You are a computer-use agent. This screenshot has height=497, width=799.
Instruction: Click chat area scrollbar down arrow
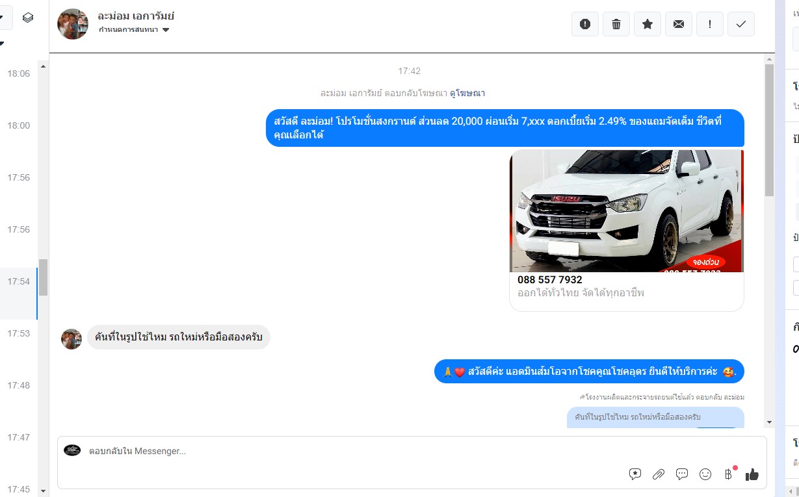[x=770, y=422]
